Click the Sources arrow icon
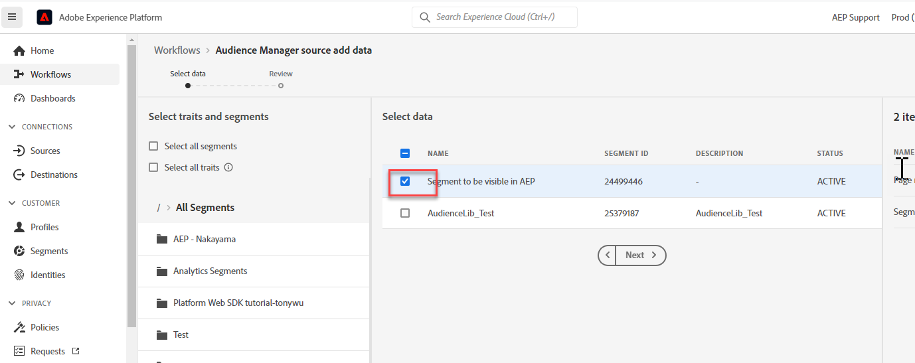 click(x=19, y=151)
